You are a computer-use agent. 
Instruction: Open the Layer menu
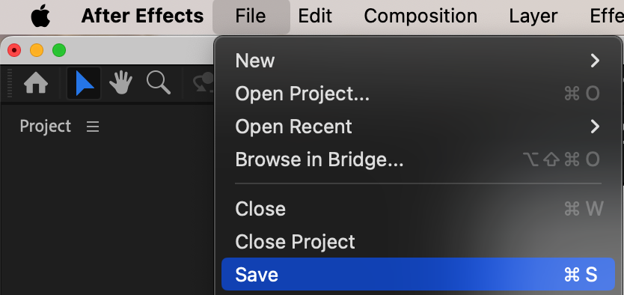[533, 16]
